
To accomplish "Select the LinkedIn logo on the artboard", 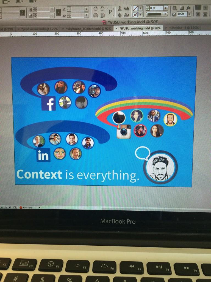I will [x=43, y=155].
